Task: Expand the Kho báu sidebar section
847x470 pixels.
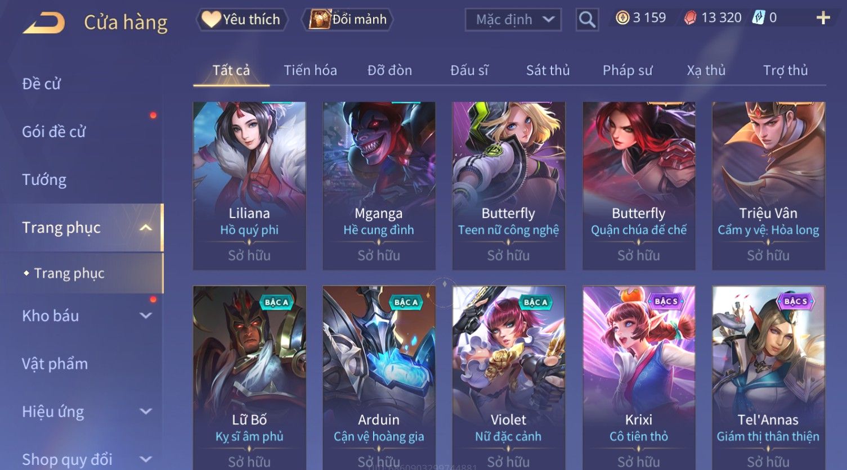Action: tap(146, 316)
